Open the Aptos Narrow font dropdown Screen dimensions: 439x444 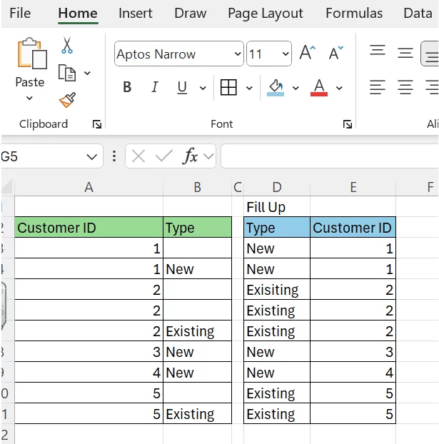pos(238,54)
